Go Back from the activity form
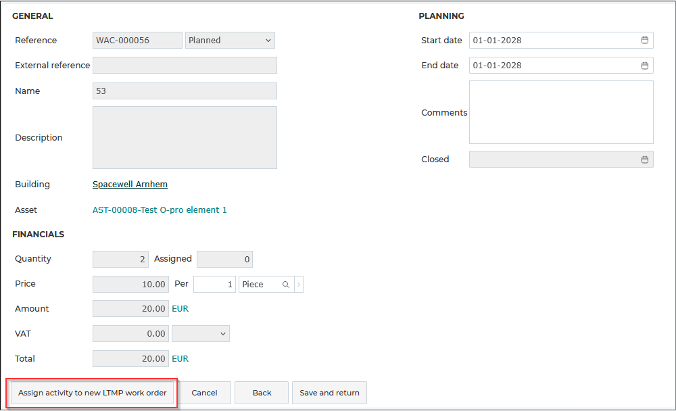676x411 pixels. 262,393
